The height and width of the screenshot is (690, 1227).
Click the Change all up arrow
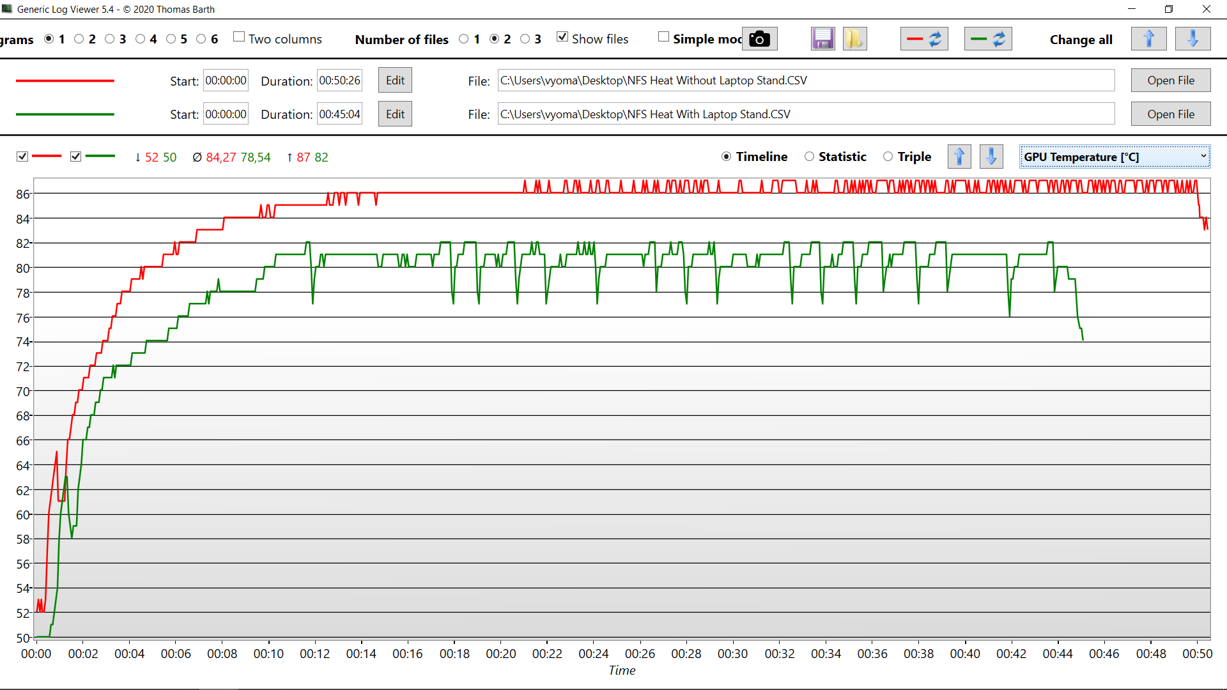click(1149, 39)
